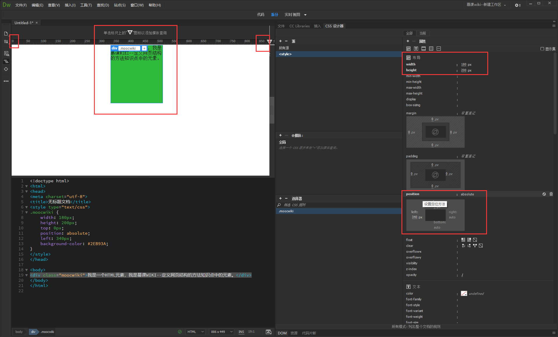Add a media query with plus icon
558x337 pixels.
coord(280,135)
